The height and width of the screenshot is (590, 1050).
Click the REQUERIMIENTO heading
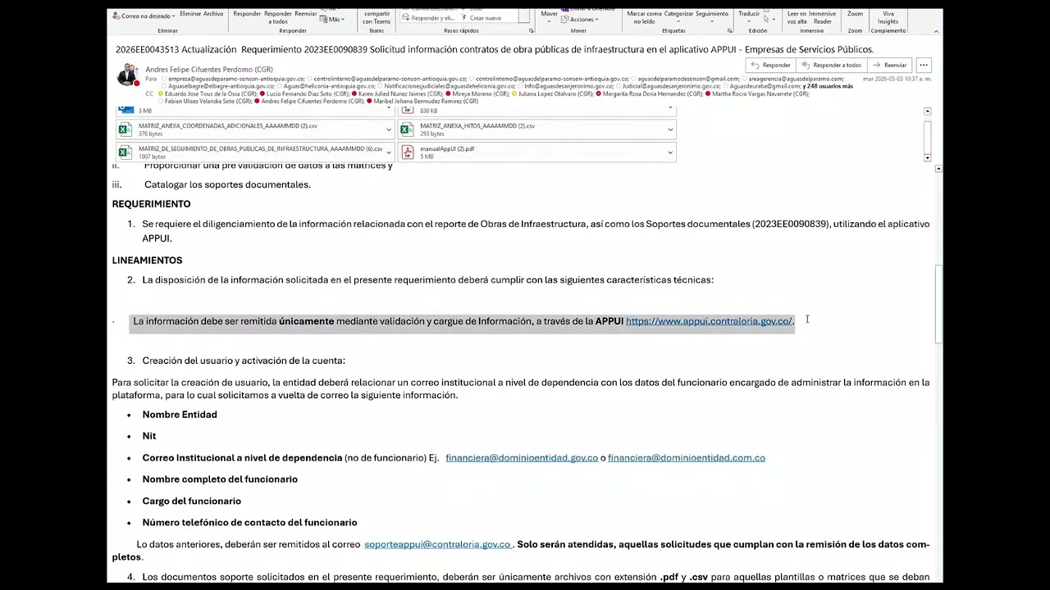151,204
